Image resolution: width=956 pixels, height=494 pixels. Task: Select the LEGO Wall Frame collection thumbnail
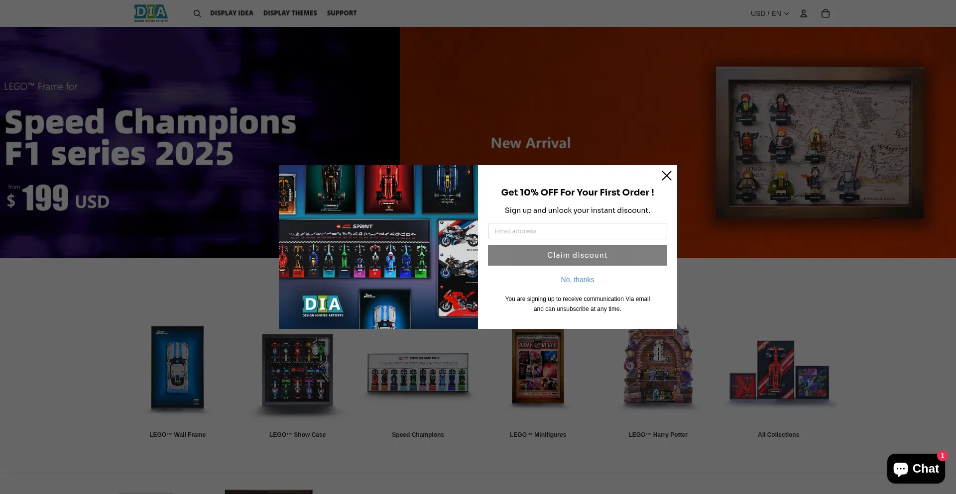click(177, 368)
